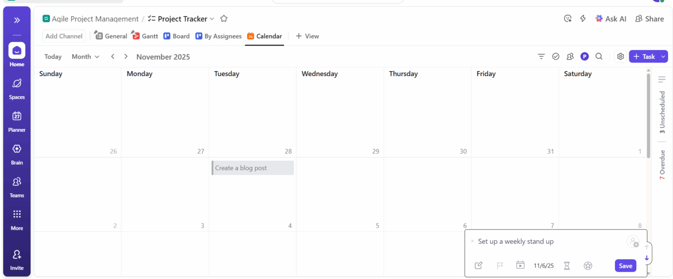The width and height of the screenshot is (673, 279).
Task: Show the assignees filter people icon
Action: point(570,56)
